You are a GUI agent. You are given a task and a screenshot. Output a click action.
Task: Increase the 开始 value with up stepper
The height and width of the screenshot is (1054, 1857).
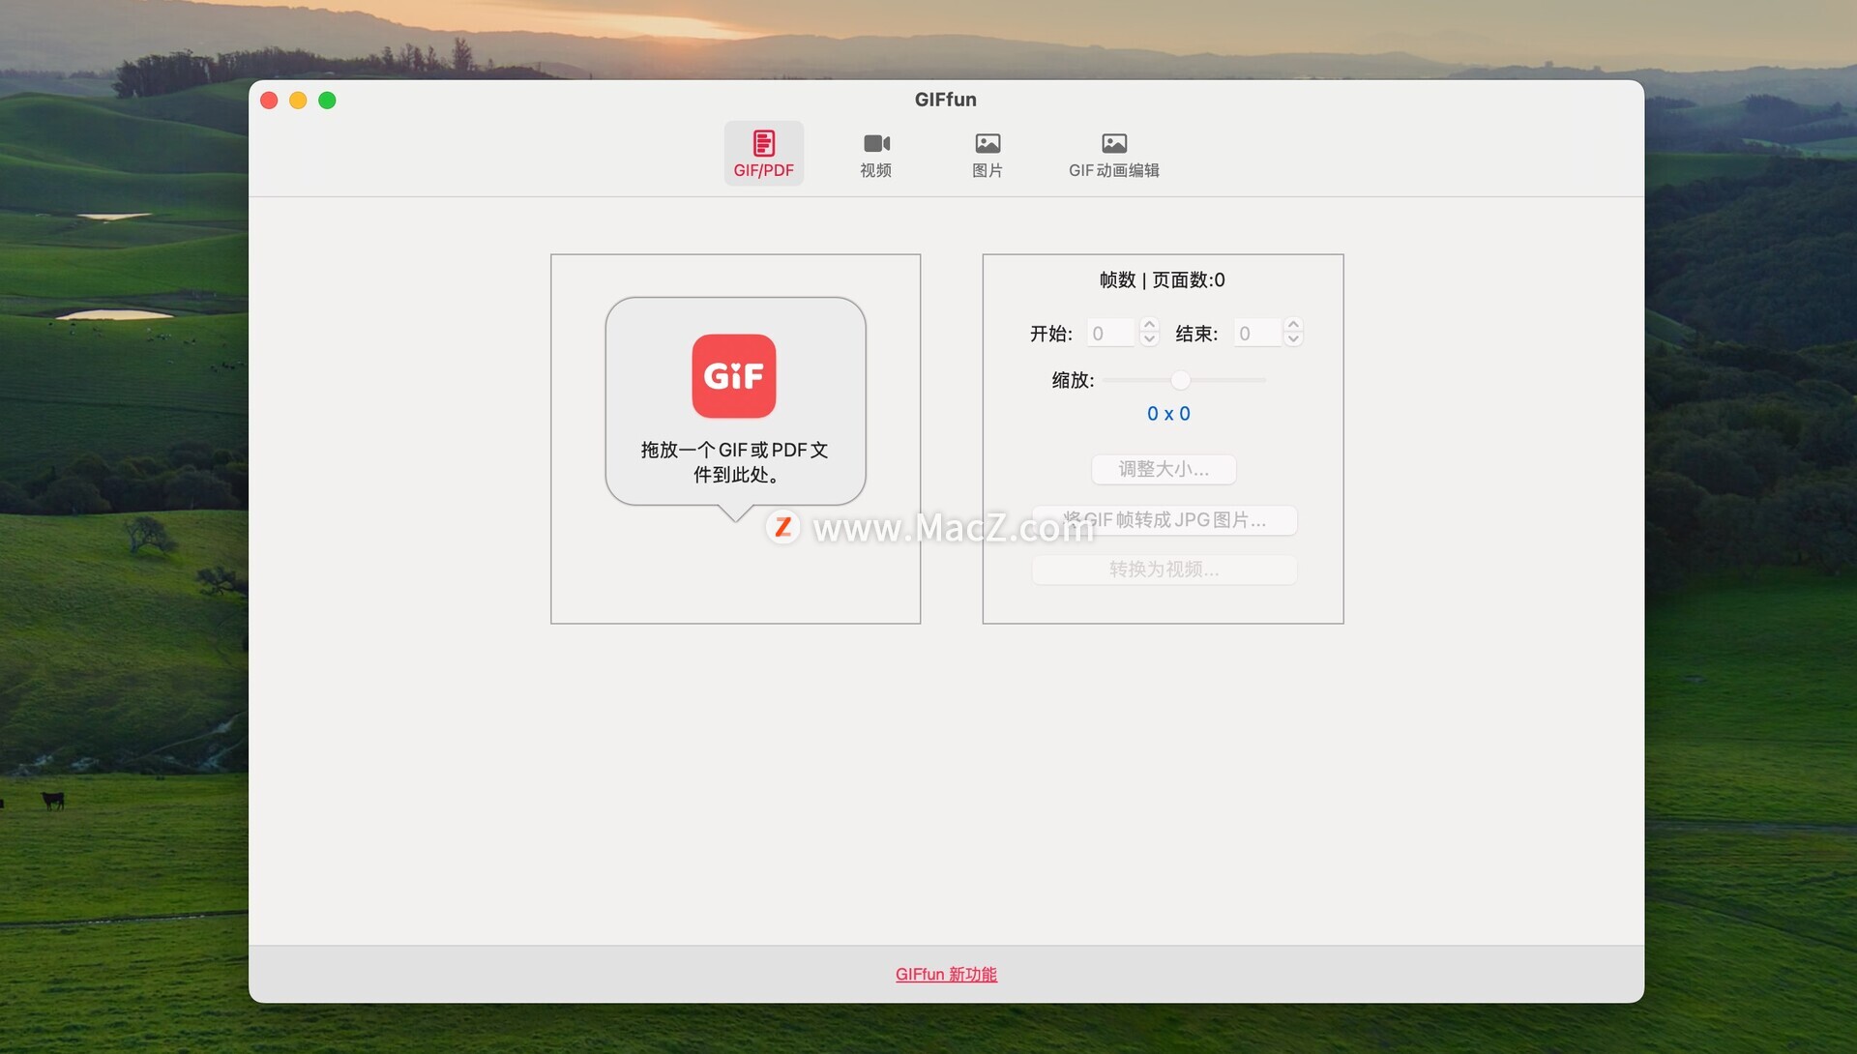[x=1149, y=326]
